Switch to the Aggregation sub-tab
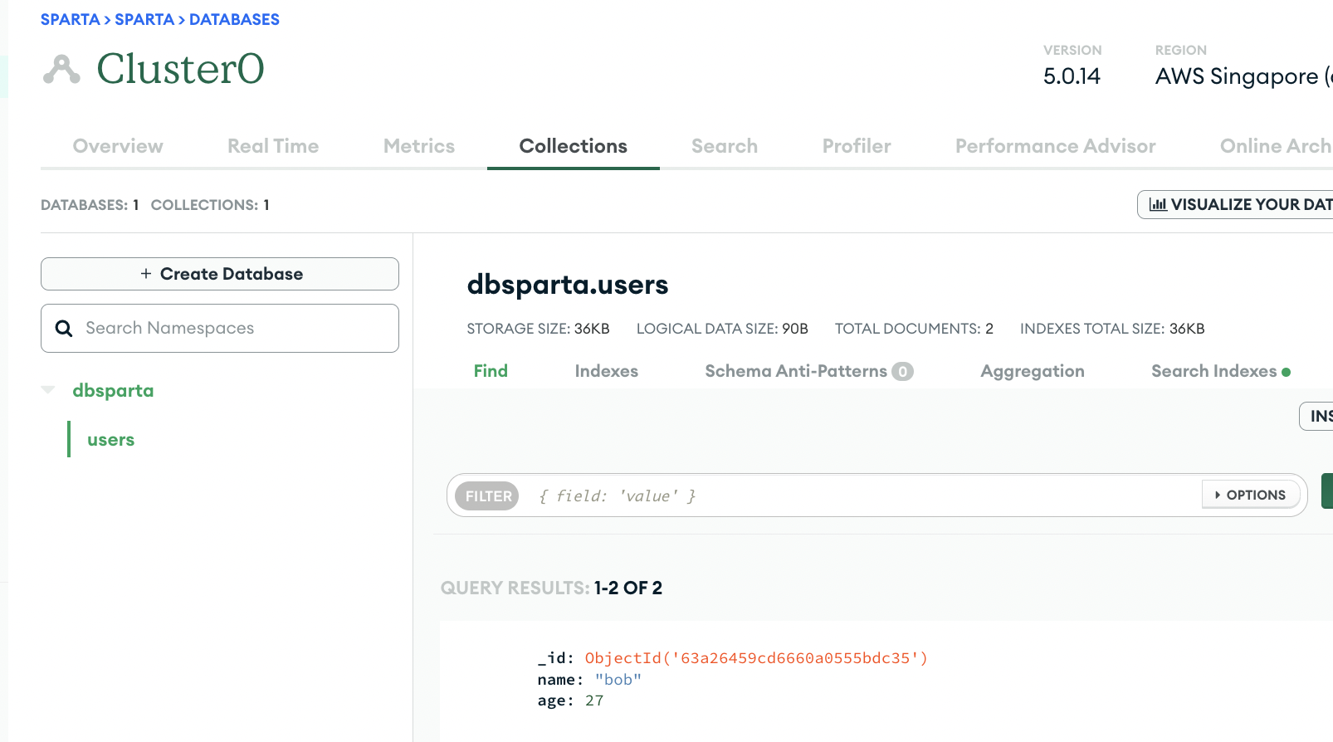This screenshot has width=1333, height=742. (1033, 371)
